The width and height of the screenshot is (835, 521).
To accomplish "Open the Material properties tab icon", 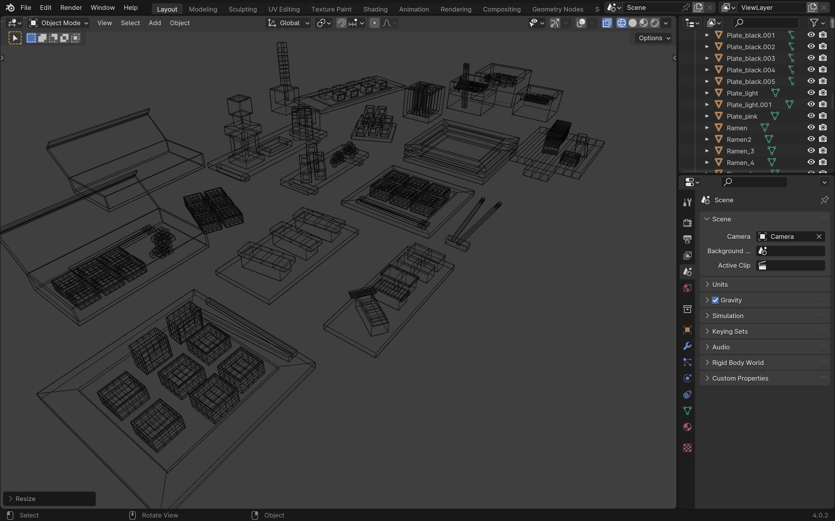I will tap(687, 427).
